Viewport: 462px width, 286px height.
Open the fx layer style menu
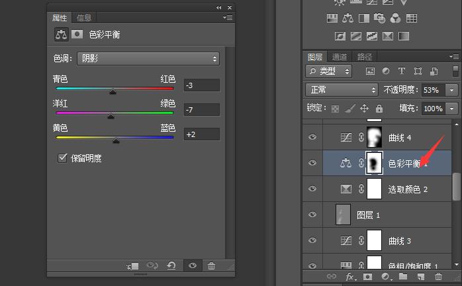[350, 277]
